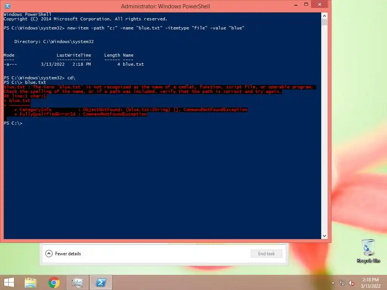Minimize the PowerShell window

point(296,5)
